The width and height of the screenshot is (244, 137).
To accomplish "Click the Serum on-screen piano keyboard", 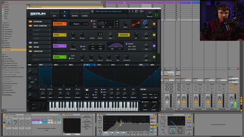I will [x=93, y=107].
